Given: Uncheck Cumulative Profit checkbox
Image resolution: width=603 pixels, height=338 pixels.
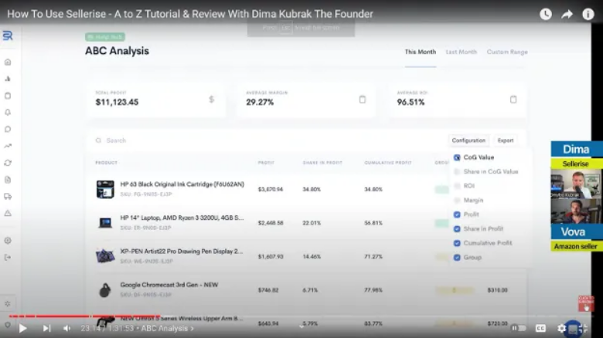Looking at the screenshot, I should (457, 243).
